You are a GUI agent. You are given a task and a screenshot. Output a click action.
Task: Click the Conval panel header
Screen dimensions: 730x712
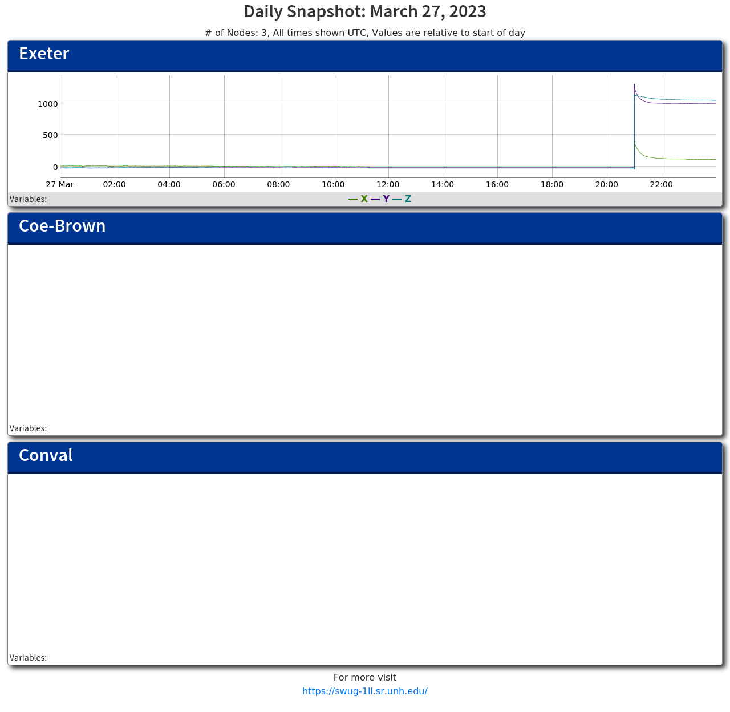(x=365, y=458)
